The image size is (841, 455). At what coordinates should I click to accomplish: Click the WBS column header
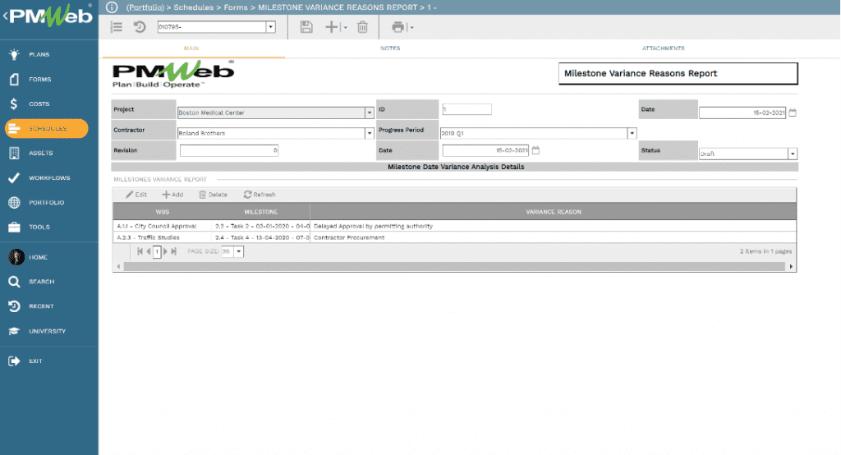tap(163, 211)
